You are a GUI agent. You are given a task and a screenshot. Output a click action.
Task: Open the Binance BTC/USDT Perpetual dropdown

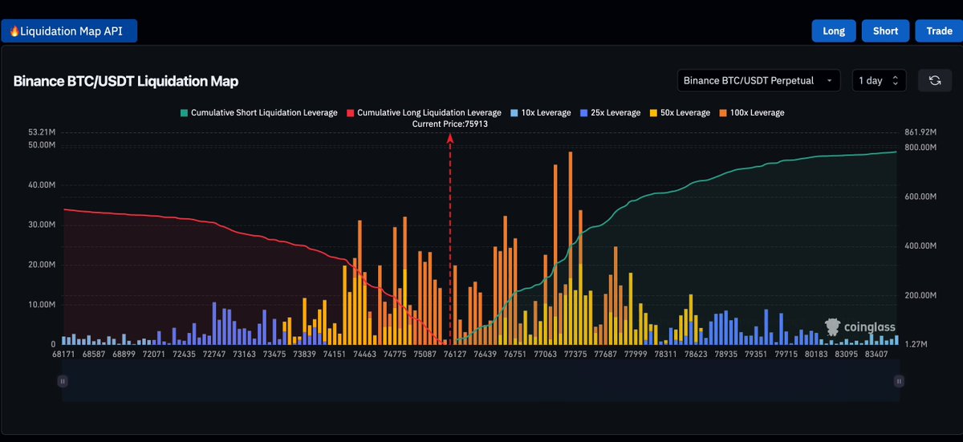click(x=758, y=80)
